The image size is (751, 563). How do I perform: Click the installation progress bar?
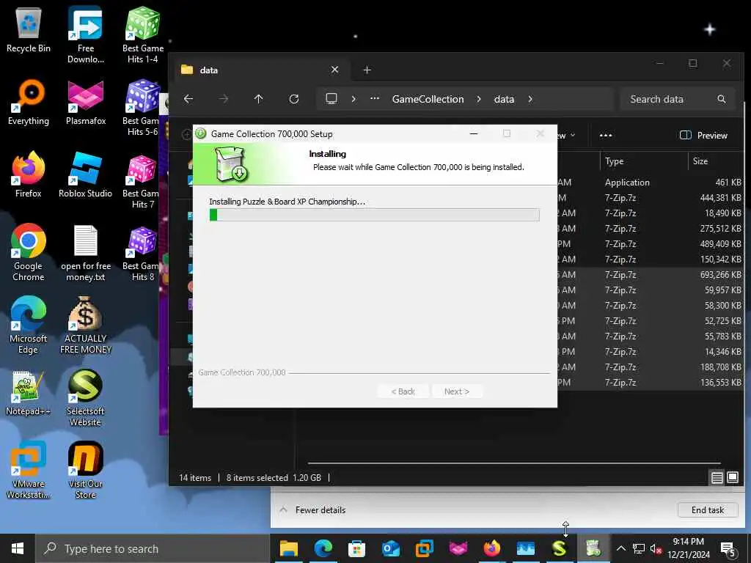(375, 215)
